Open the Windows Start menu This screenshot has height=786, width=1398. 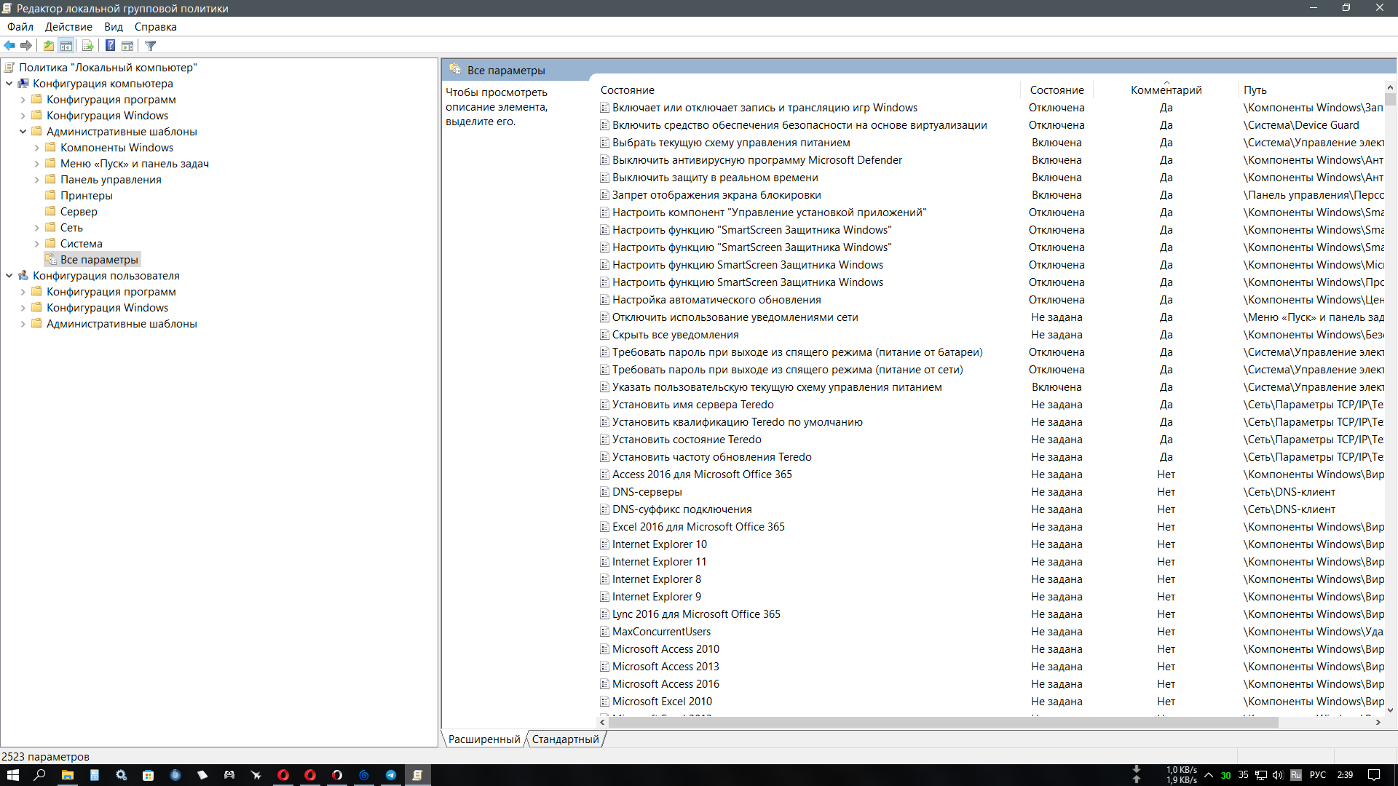pos(12,775)
